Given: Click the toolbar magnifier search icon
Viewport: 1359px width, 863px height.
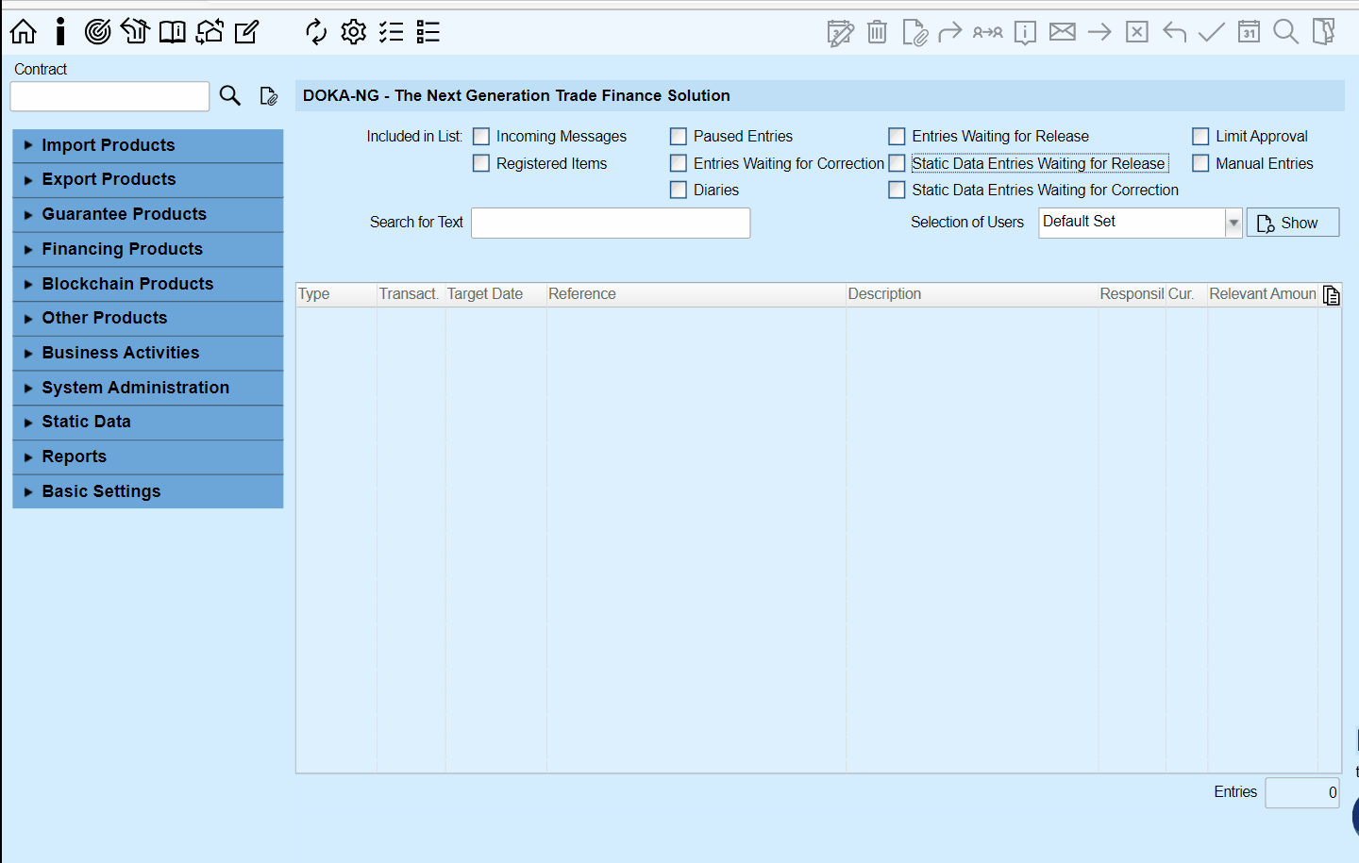Looking at the screenshot, I should (x=1285, y=32).
